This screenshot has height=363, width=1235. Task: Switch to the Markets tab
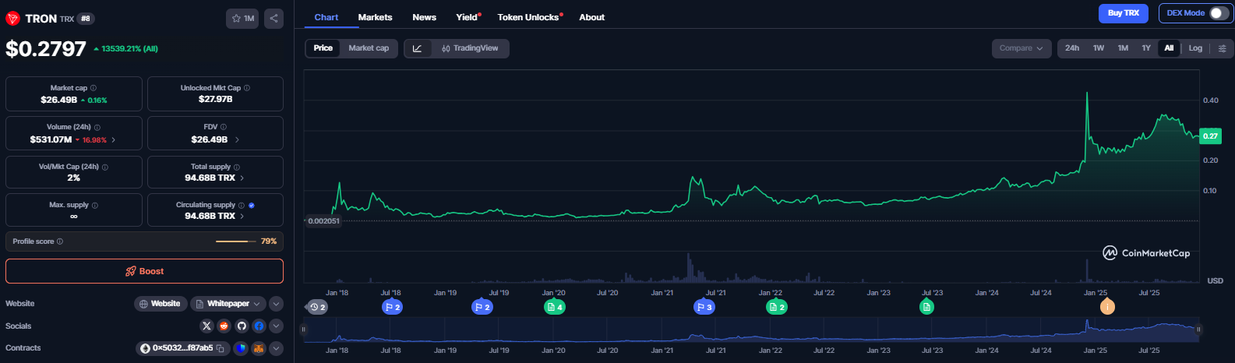pyautogui.click(x=375, y=17)
